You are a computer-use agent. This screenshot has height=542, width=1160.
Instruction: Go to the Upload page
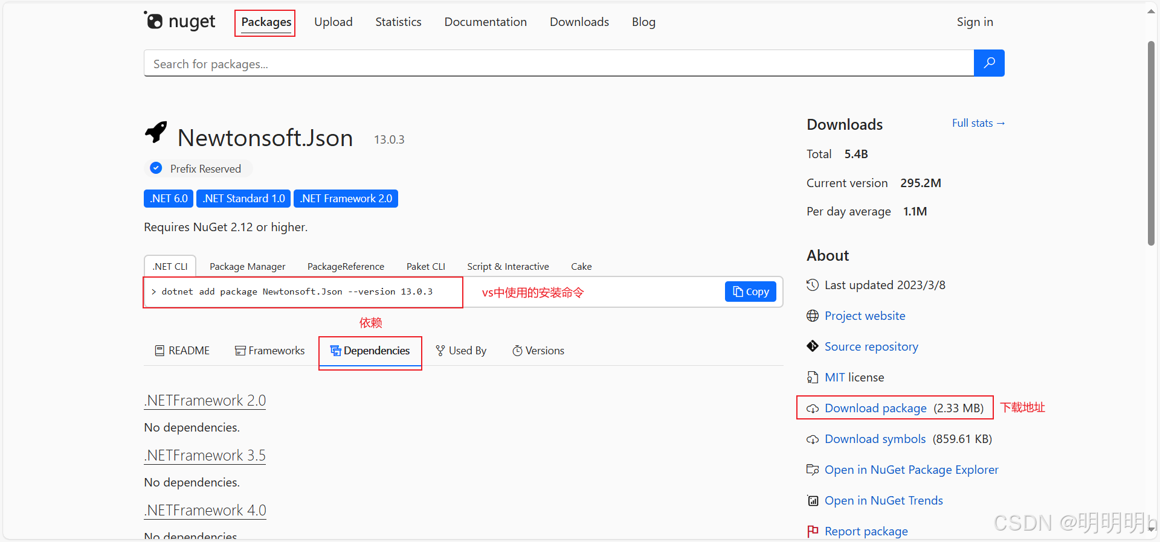point(333,22)
